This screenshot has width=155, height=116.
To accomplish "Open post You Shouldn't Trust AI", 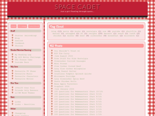I will tap(67, 51).
